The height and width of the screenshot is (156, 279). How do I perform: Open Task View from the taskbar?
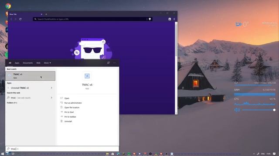coord(13,154)
